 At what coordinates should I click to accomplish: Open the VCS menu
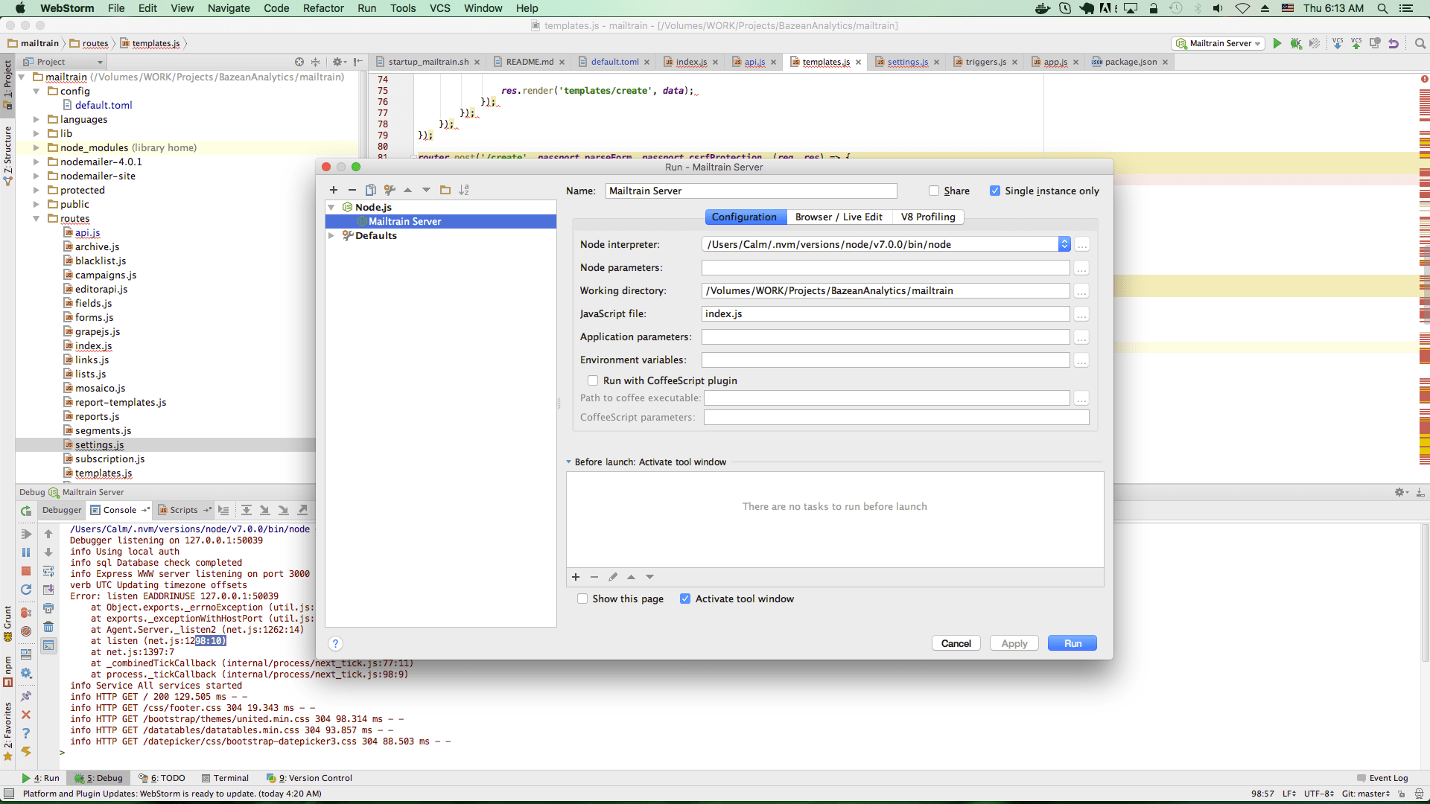pos(439,8)
